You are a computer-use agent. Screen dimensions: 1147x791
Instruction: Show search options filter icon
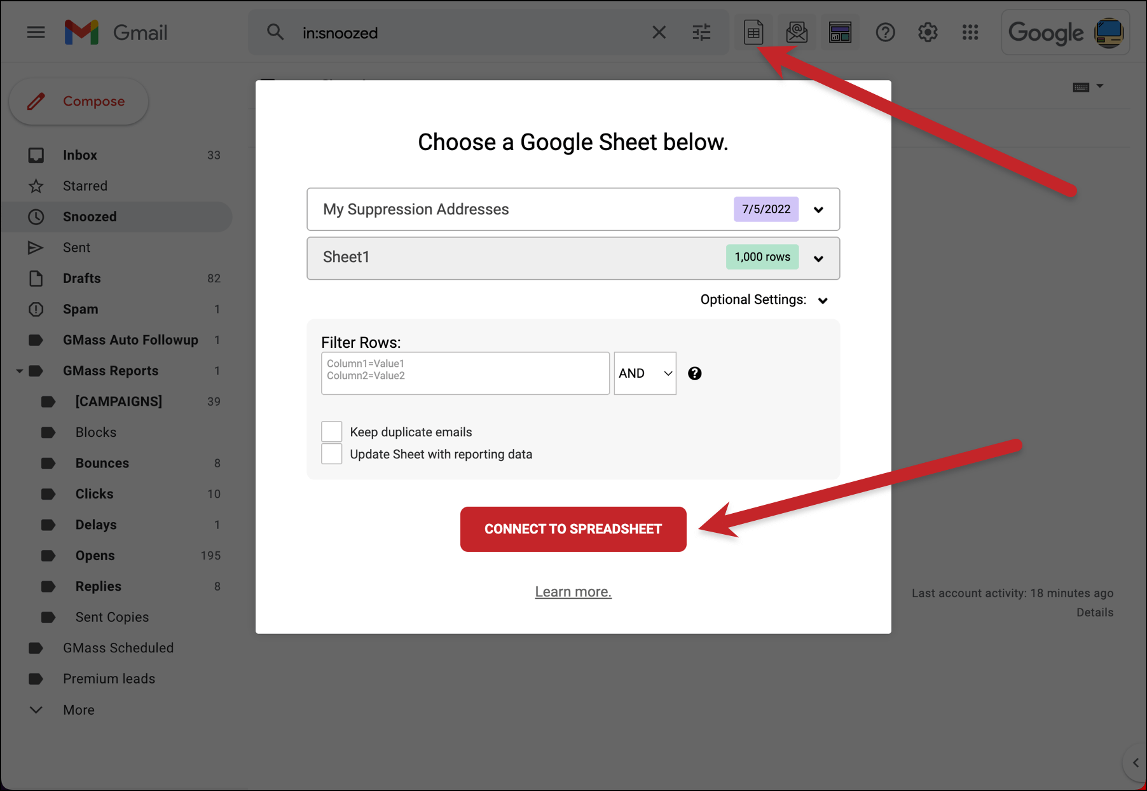(x=701, y=32)
